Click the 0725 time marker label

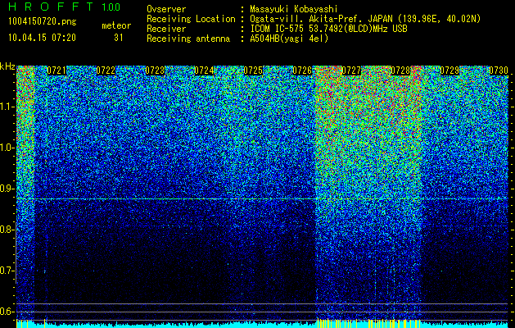253,71
